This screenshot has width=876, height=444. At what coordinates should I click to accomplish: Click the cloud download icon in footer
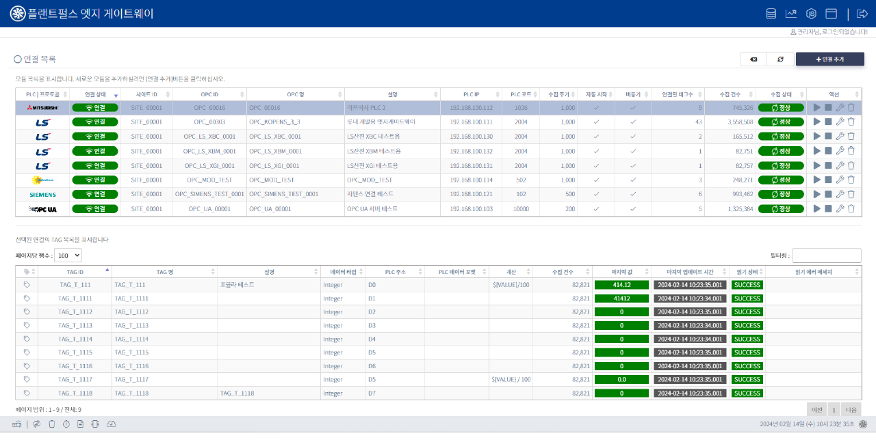(x=112, y=424)
